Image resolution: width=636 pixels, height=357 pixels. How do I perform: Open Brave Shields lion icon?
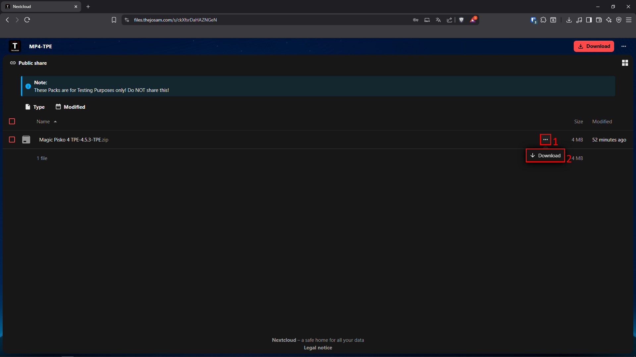(461, 20)
